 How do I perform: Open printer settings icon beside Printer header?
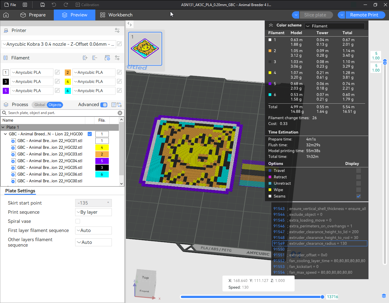point(117,30)
